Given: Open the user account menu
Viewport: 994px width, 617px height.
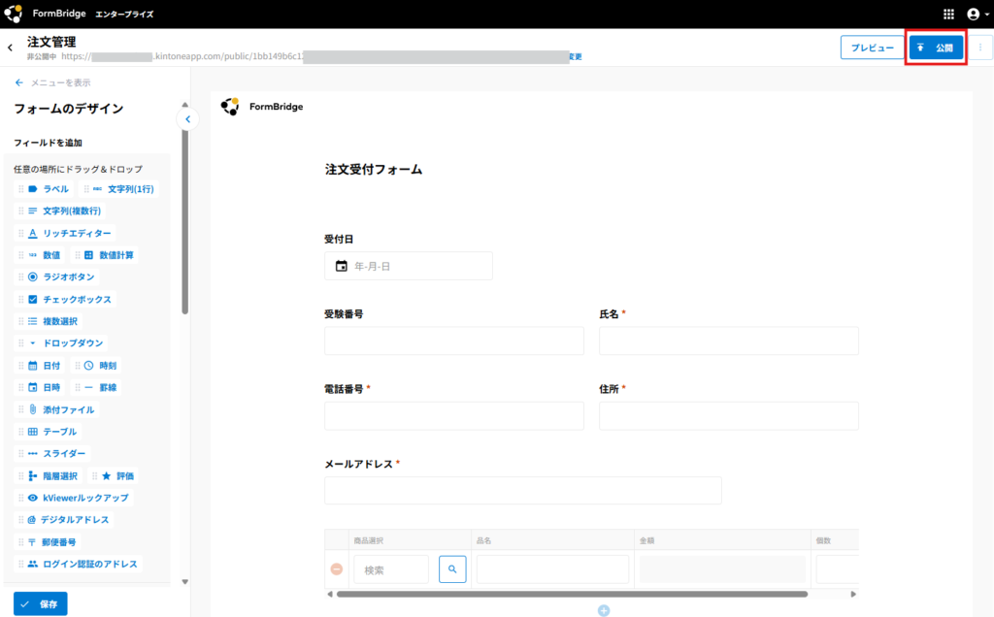Looking at the screenshot, I should coord(977,15).
